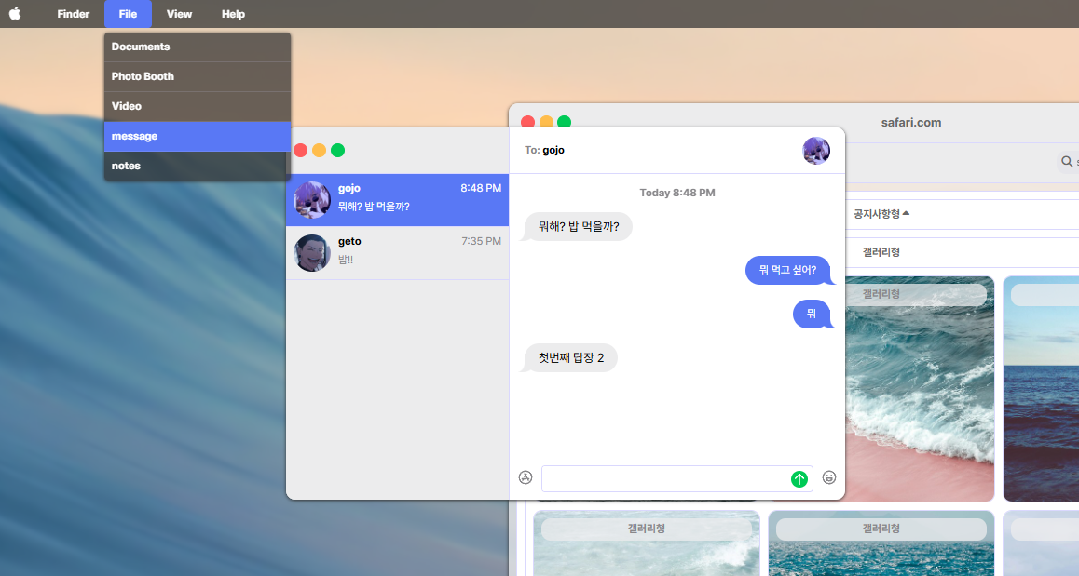The image size is (1079, 576).
Task: Choose Video from File menu
Action: 198,106
